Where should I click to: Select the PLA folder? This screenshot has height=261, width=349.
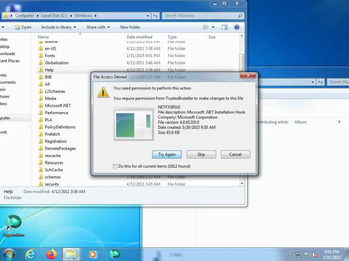tap(48, 120)
